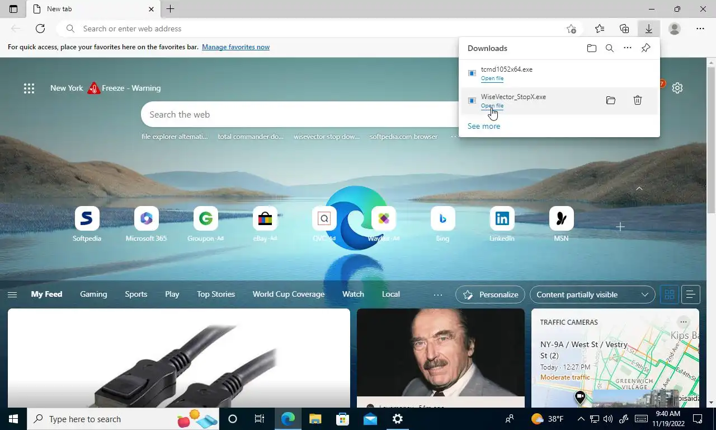
Task: Open the apps grid launcher
Action: click(x=29, y=88)
